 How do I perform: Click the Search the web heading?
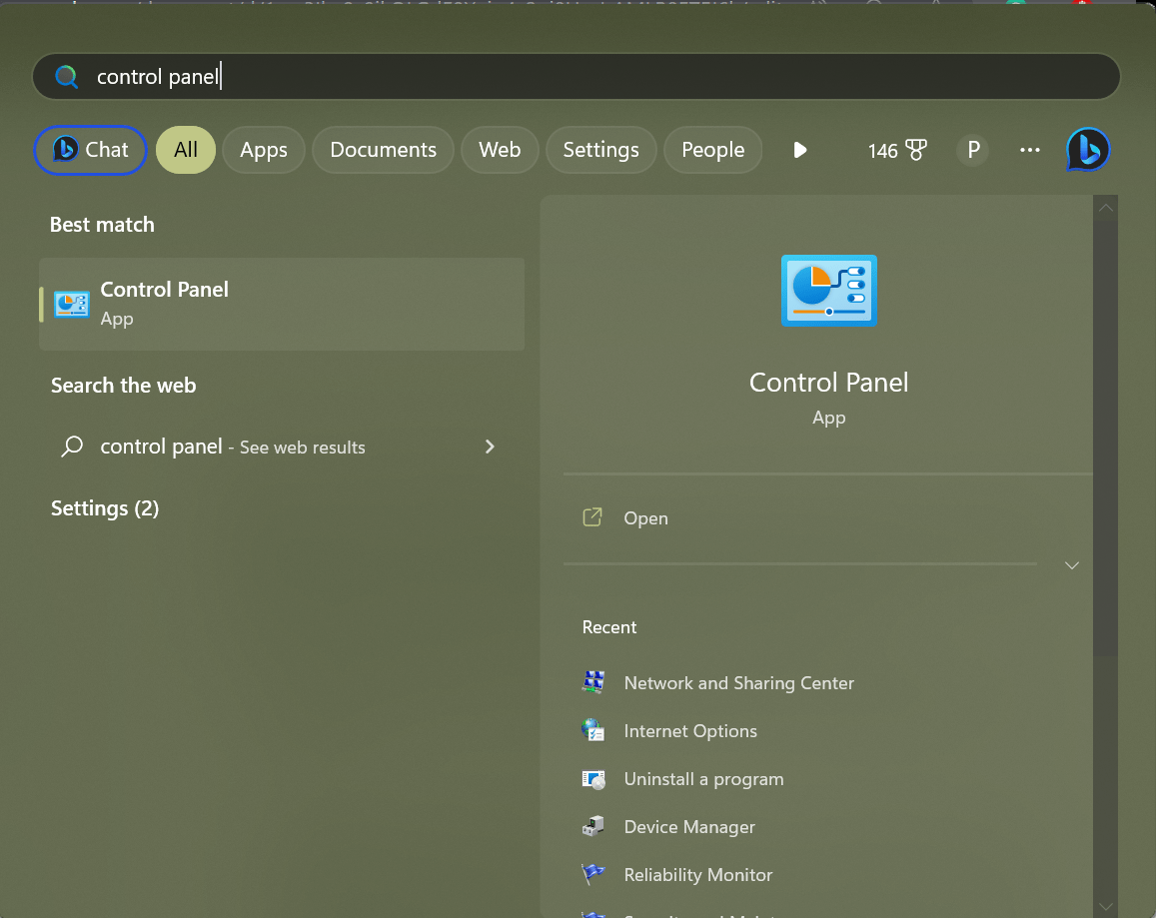[x=123, y=386]
